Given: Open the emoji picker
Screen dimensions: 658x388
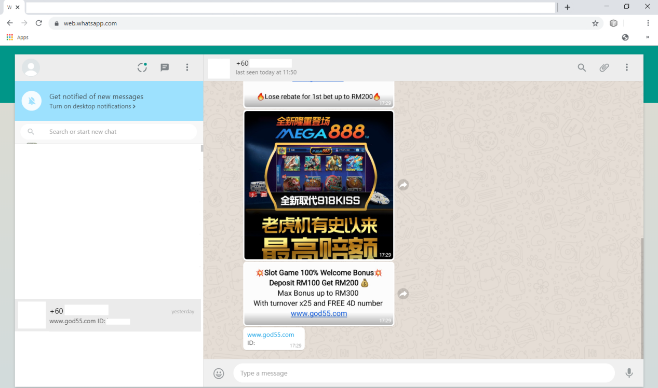Looking at the screenshot, I should coord(219,373).
